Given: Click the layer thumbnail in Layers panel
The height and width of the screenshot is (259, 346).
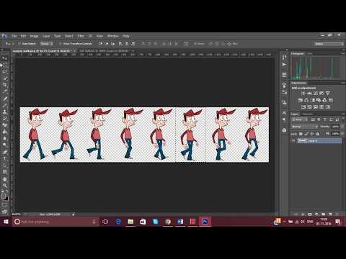Looking at the screenshot, I should coord(302,141).
